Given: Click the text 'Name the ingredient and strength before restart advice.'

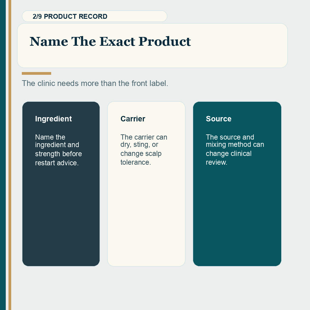Looking at the screenshot, I should click(58, 150).
